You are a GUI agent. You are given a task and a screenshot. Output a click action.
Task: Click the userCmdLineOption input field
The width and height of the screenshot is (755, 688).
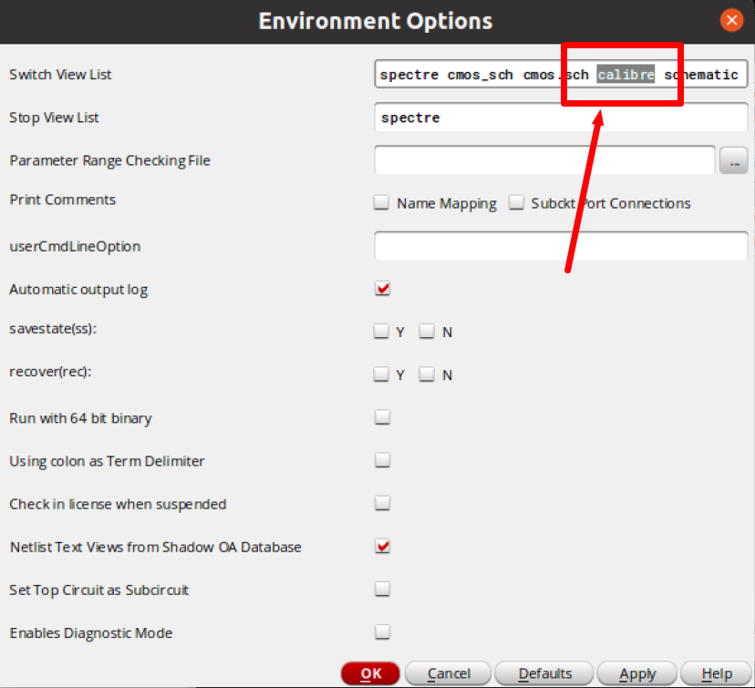pyautogui.click(x=561, y=246)
